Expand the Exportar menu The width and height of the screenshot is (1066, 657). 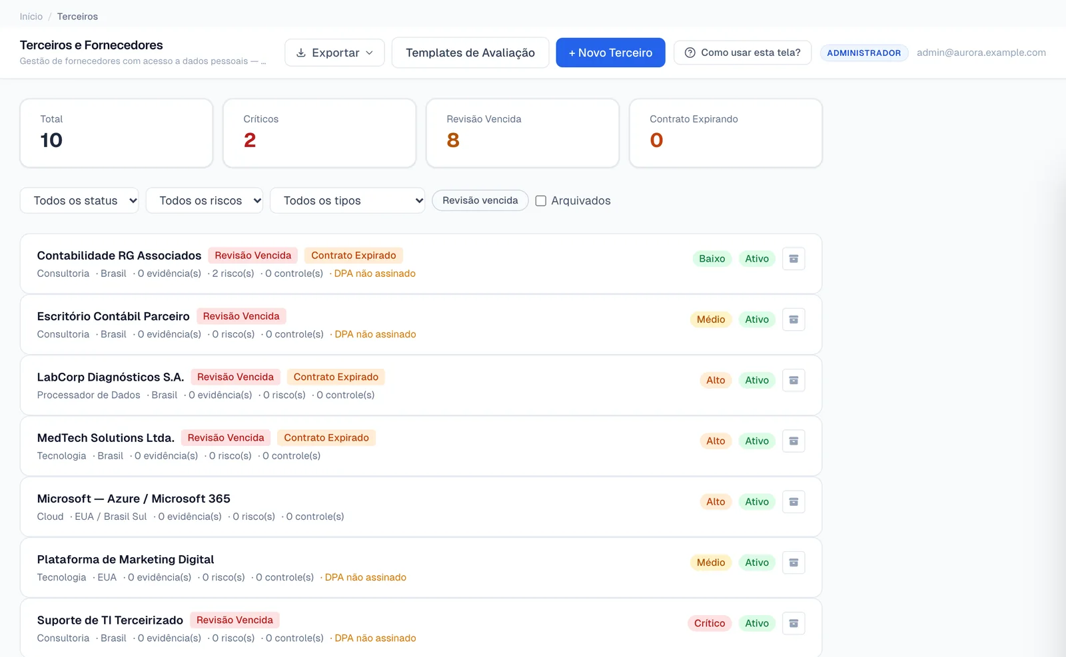point(334,53)
